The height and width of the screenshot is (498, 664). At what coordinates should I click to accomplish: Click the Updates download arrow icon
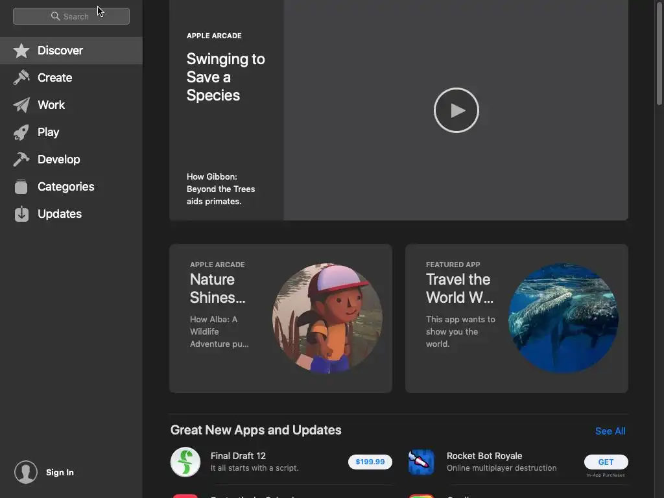[x=21, y=214]
